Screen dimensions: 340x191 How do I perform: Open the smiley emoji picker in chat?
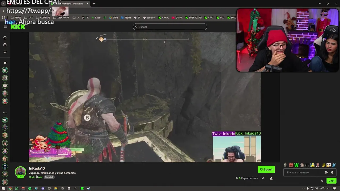(x=332, y=172)
